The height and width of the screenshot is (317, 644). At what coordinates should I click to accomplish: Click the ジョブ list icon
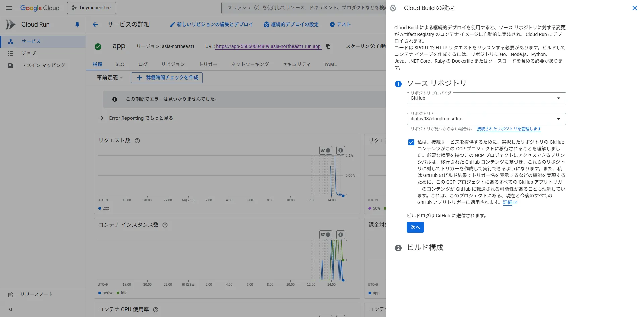11,53
